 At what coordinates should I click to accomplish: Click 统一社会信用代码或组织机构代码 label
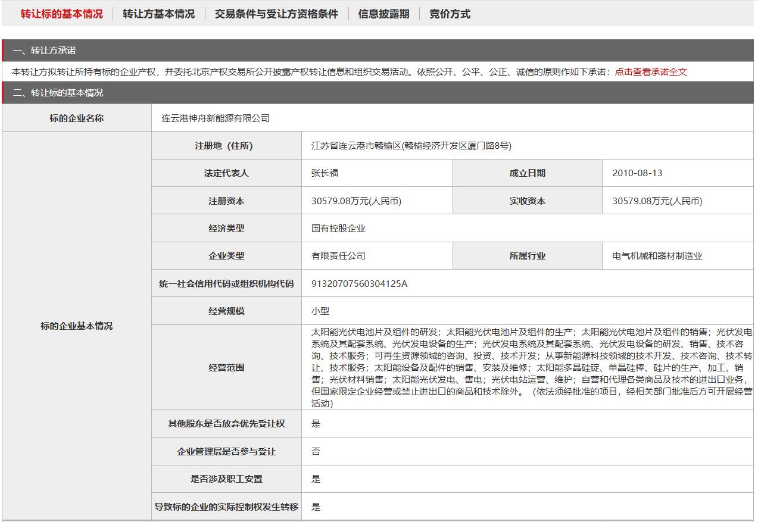pos(226,284)
